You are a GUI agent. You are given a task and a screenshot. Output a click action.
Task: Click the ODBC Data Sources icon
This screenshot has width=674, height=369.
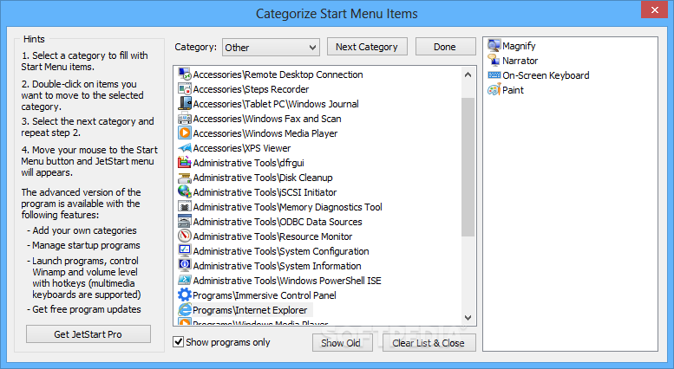(185, 222)
